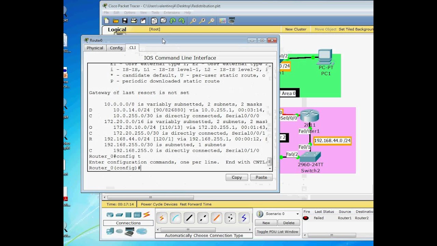Click the Paste toolbar icon in Packet Tracer

[163, 21]
